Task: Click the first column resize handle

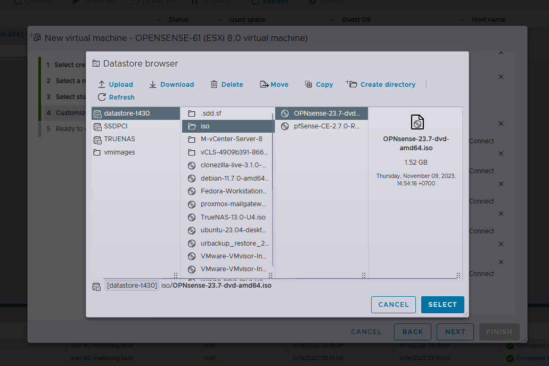Action: (x=176, y=275)
